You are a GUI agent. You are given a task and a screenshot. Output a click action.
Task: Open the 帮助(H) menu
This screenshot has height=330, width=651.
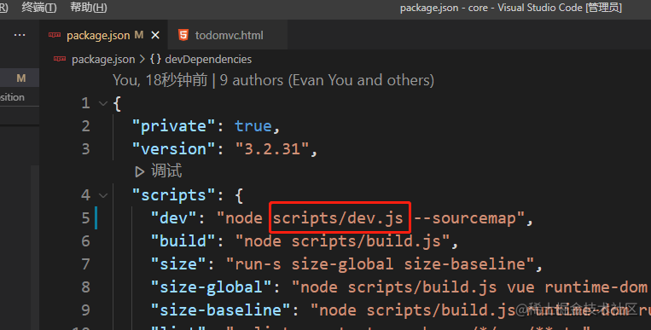(89, 7)
